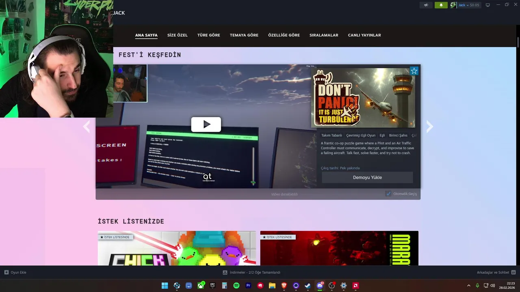Open the Chick wishlist game capsule
The height and width of the screenshot is (292, 520).
(x=177, y=248)
